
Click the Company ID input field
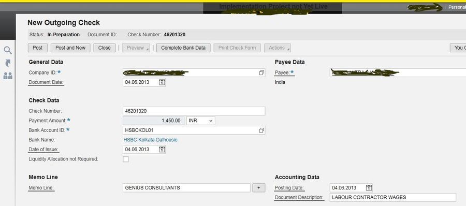pyautogui.click(x=194, y=72)
